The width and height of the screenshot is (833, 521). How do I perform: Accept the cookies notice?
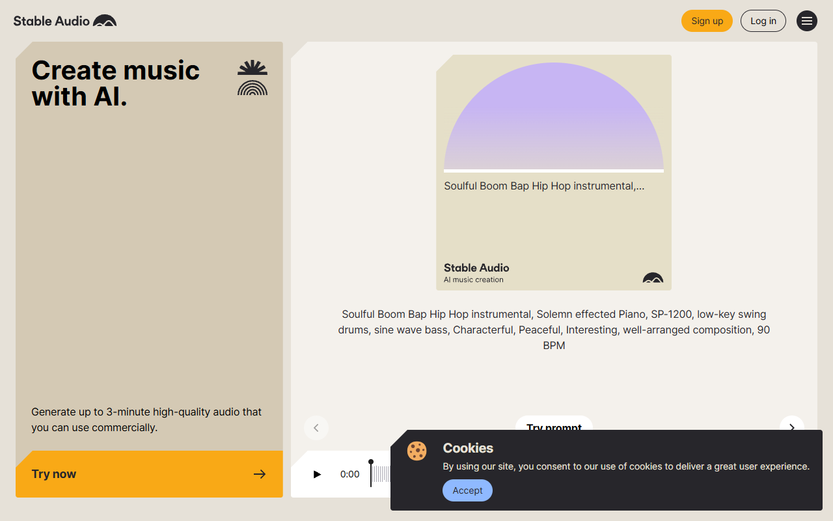coord(467,490)
